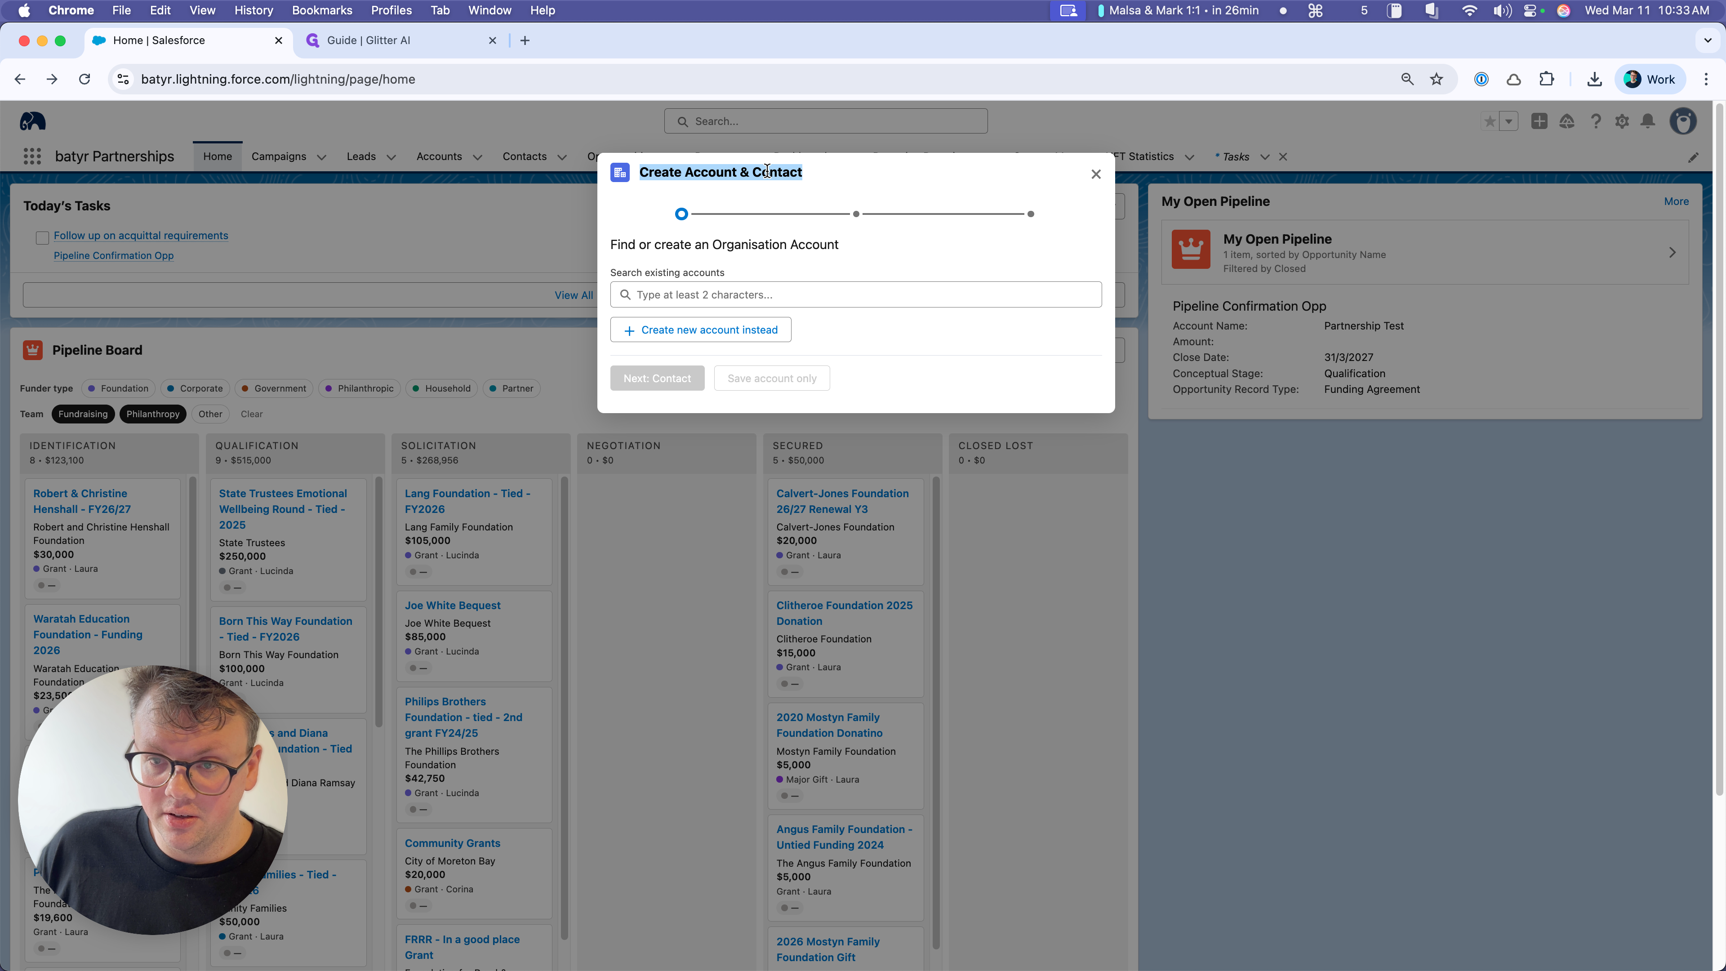Toggle Other team filter
This screenshot has height=971, width=1726.
pos(210,414)
